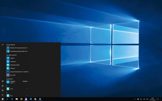This screenshot has height=101, width=162.
Task: Open the 7-Zip folder entry
Action: [x=17, y=89]
